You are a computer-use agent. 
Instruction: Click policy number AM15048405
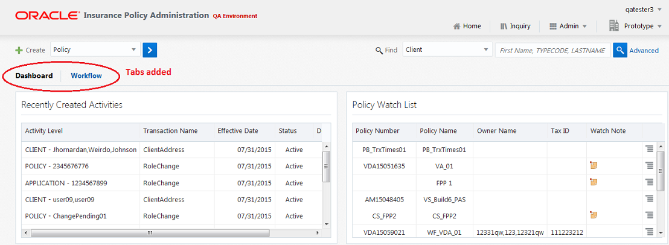tap(385, 199)
